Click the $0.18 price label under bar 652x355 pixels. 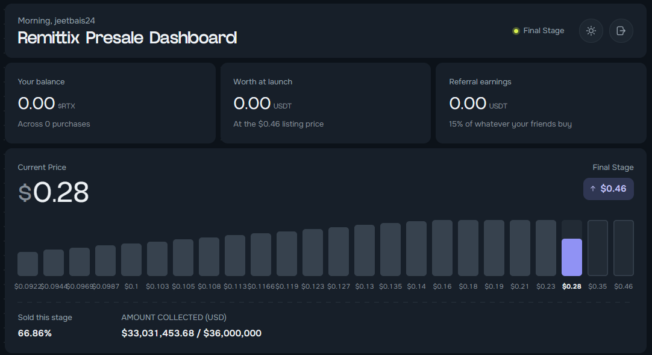click(468, 286)
